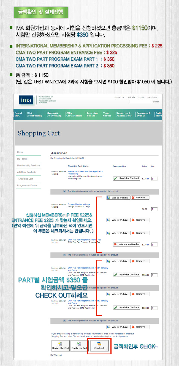Click the My Shopping Cart link
179x366 pixels.
(x=58, y=158)
